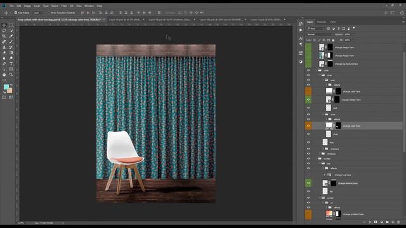Open the Kind layer filter dropdown
The image size is (406, 228).
click(x=316, y=28)
